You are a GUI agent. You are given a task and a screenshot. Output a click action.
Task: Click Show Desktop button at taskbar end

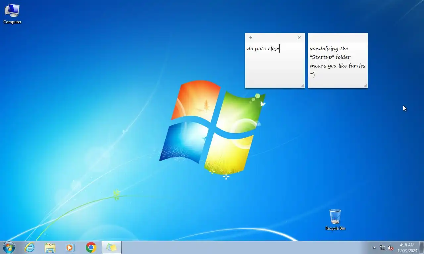(421, 247)
